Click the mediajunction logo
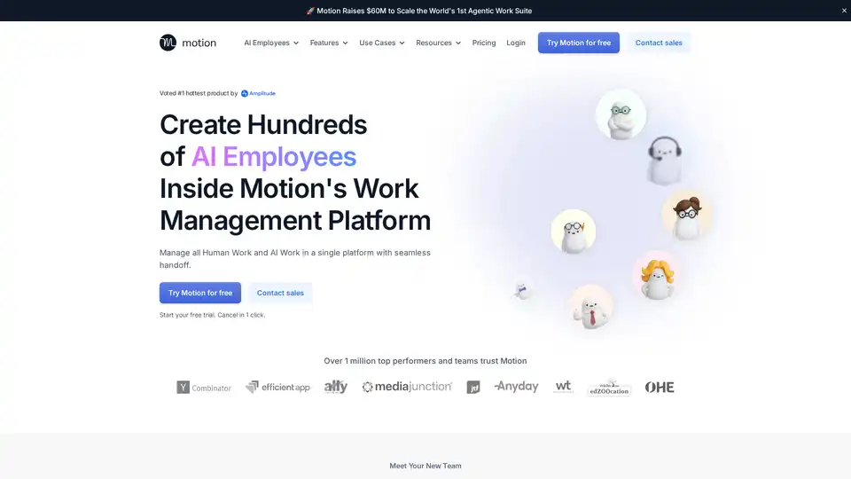 click(x=407, y=387)
